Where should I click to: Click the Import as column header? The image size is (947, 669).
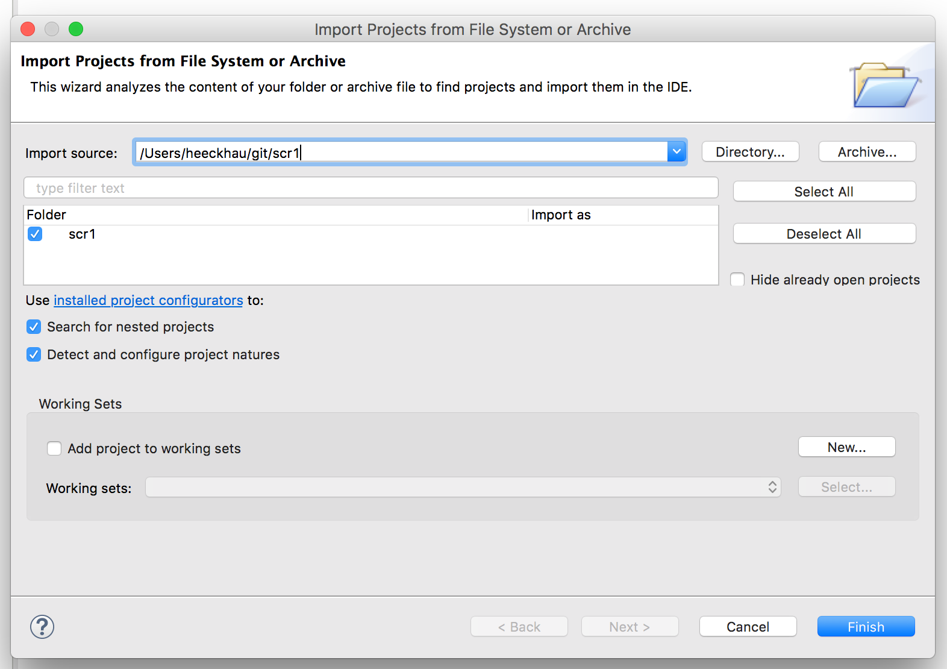coord(624,215)
